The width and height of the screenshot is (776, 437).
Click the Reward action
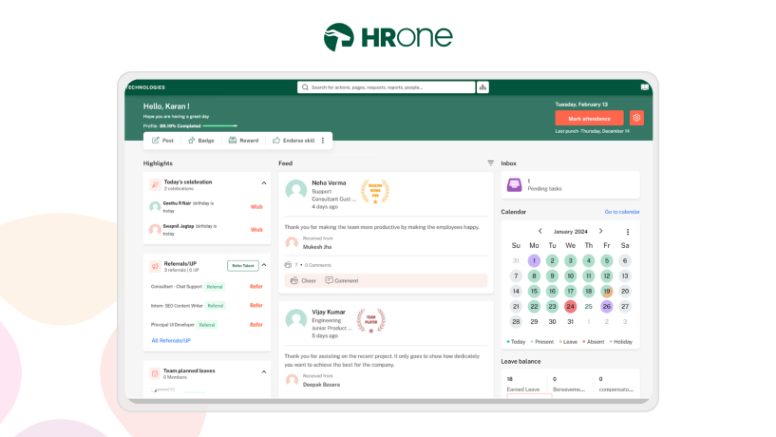click(x=243, y=141)
